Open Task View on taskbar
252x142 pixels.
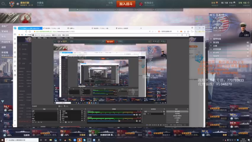click(46, 140)
